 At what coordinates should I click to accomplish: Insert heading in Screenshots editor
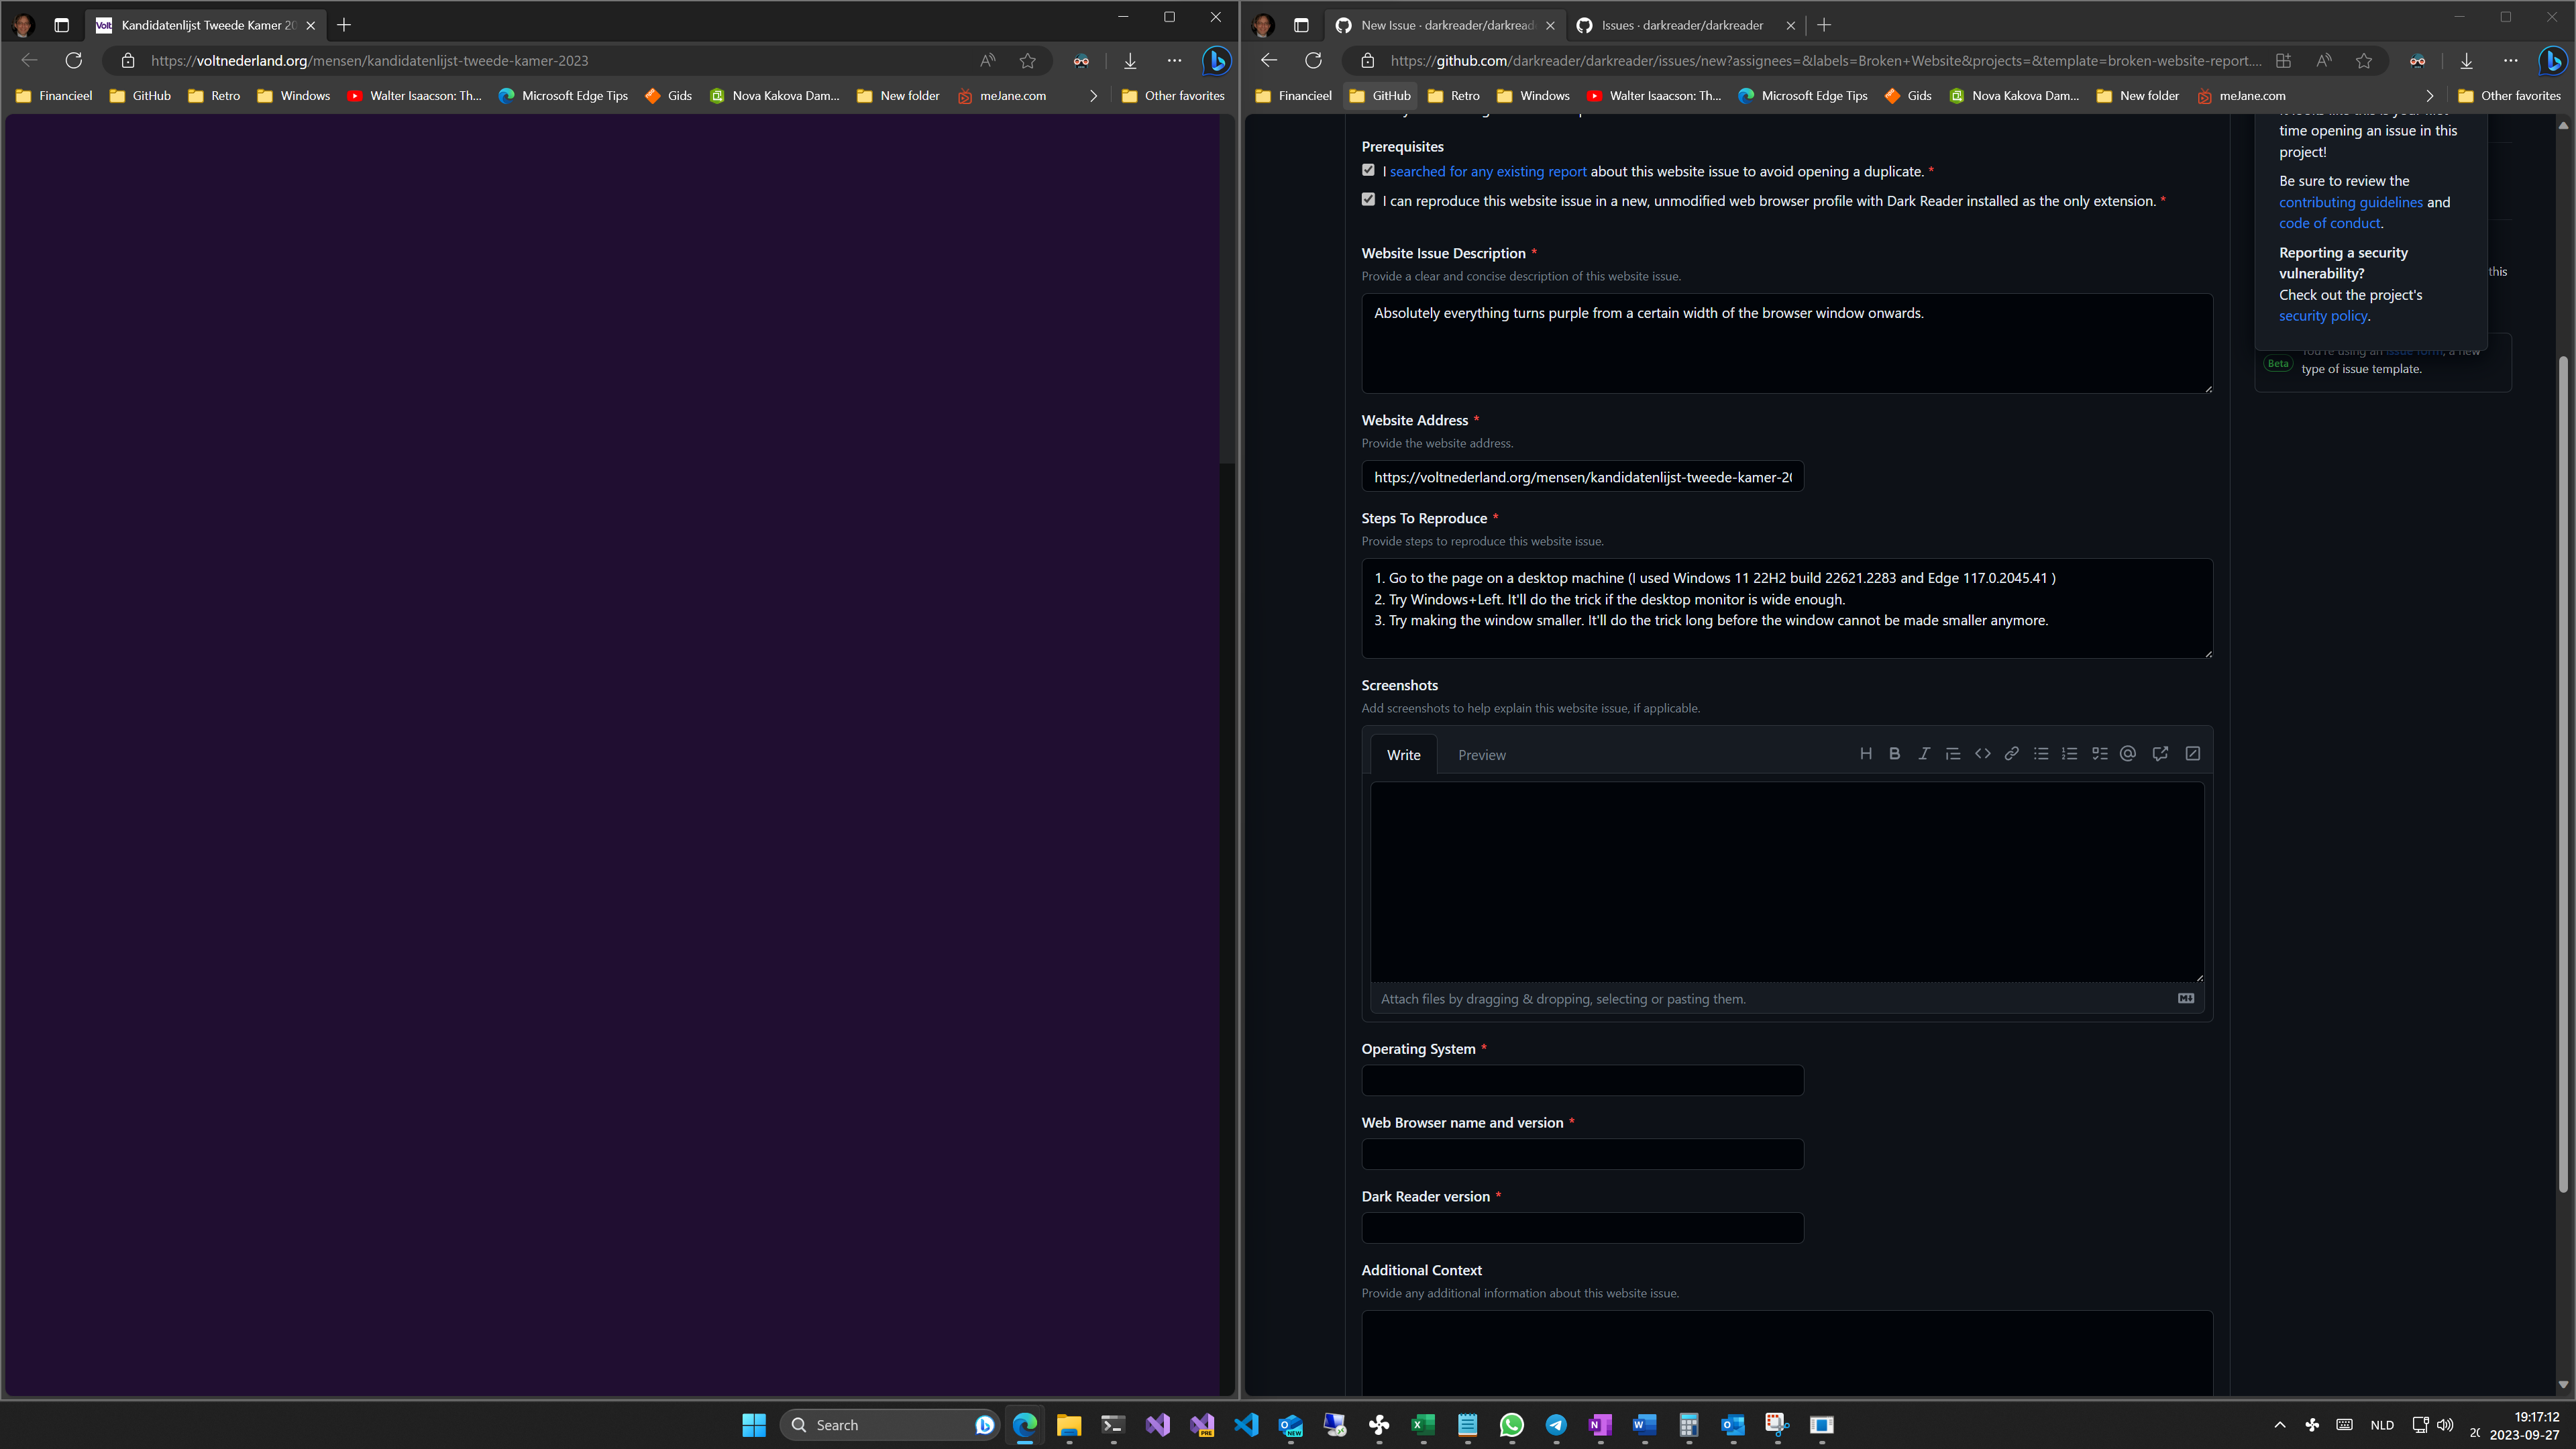1865,754
